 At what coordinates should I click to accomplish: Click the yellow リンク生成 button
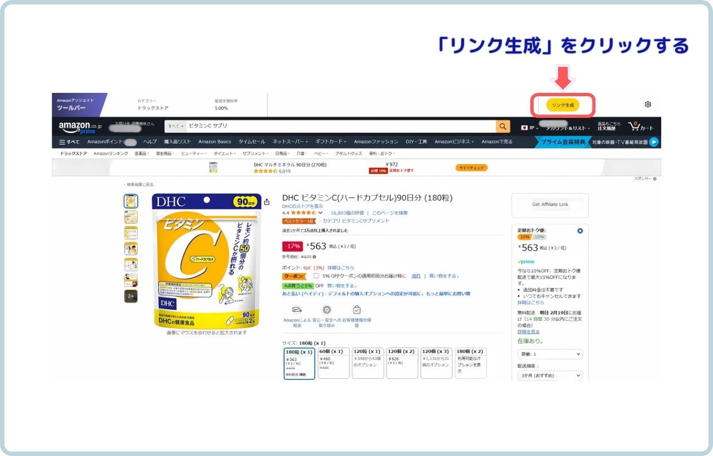(x=563, y=105)
